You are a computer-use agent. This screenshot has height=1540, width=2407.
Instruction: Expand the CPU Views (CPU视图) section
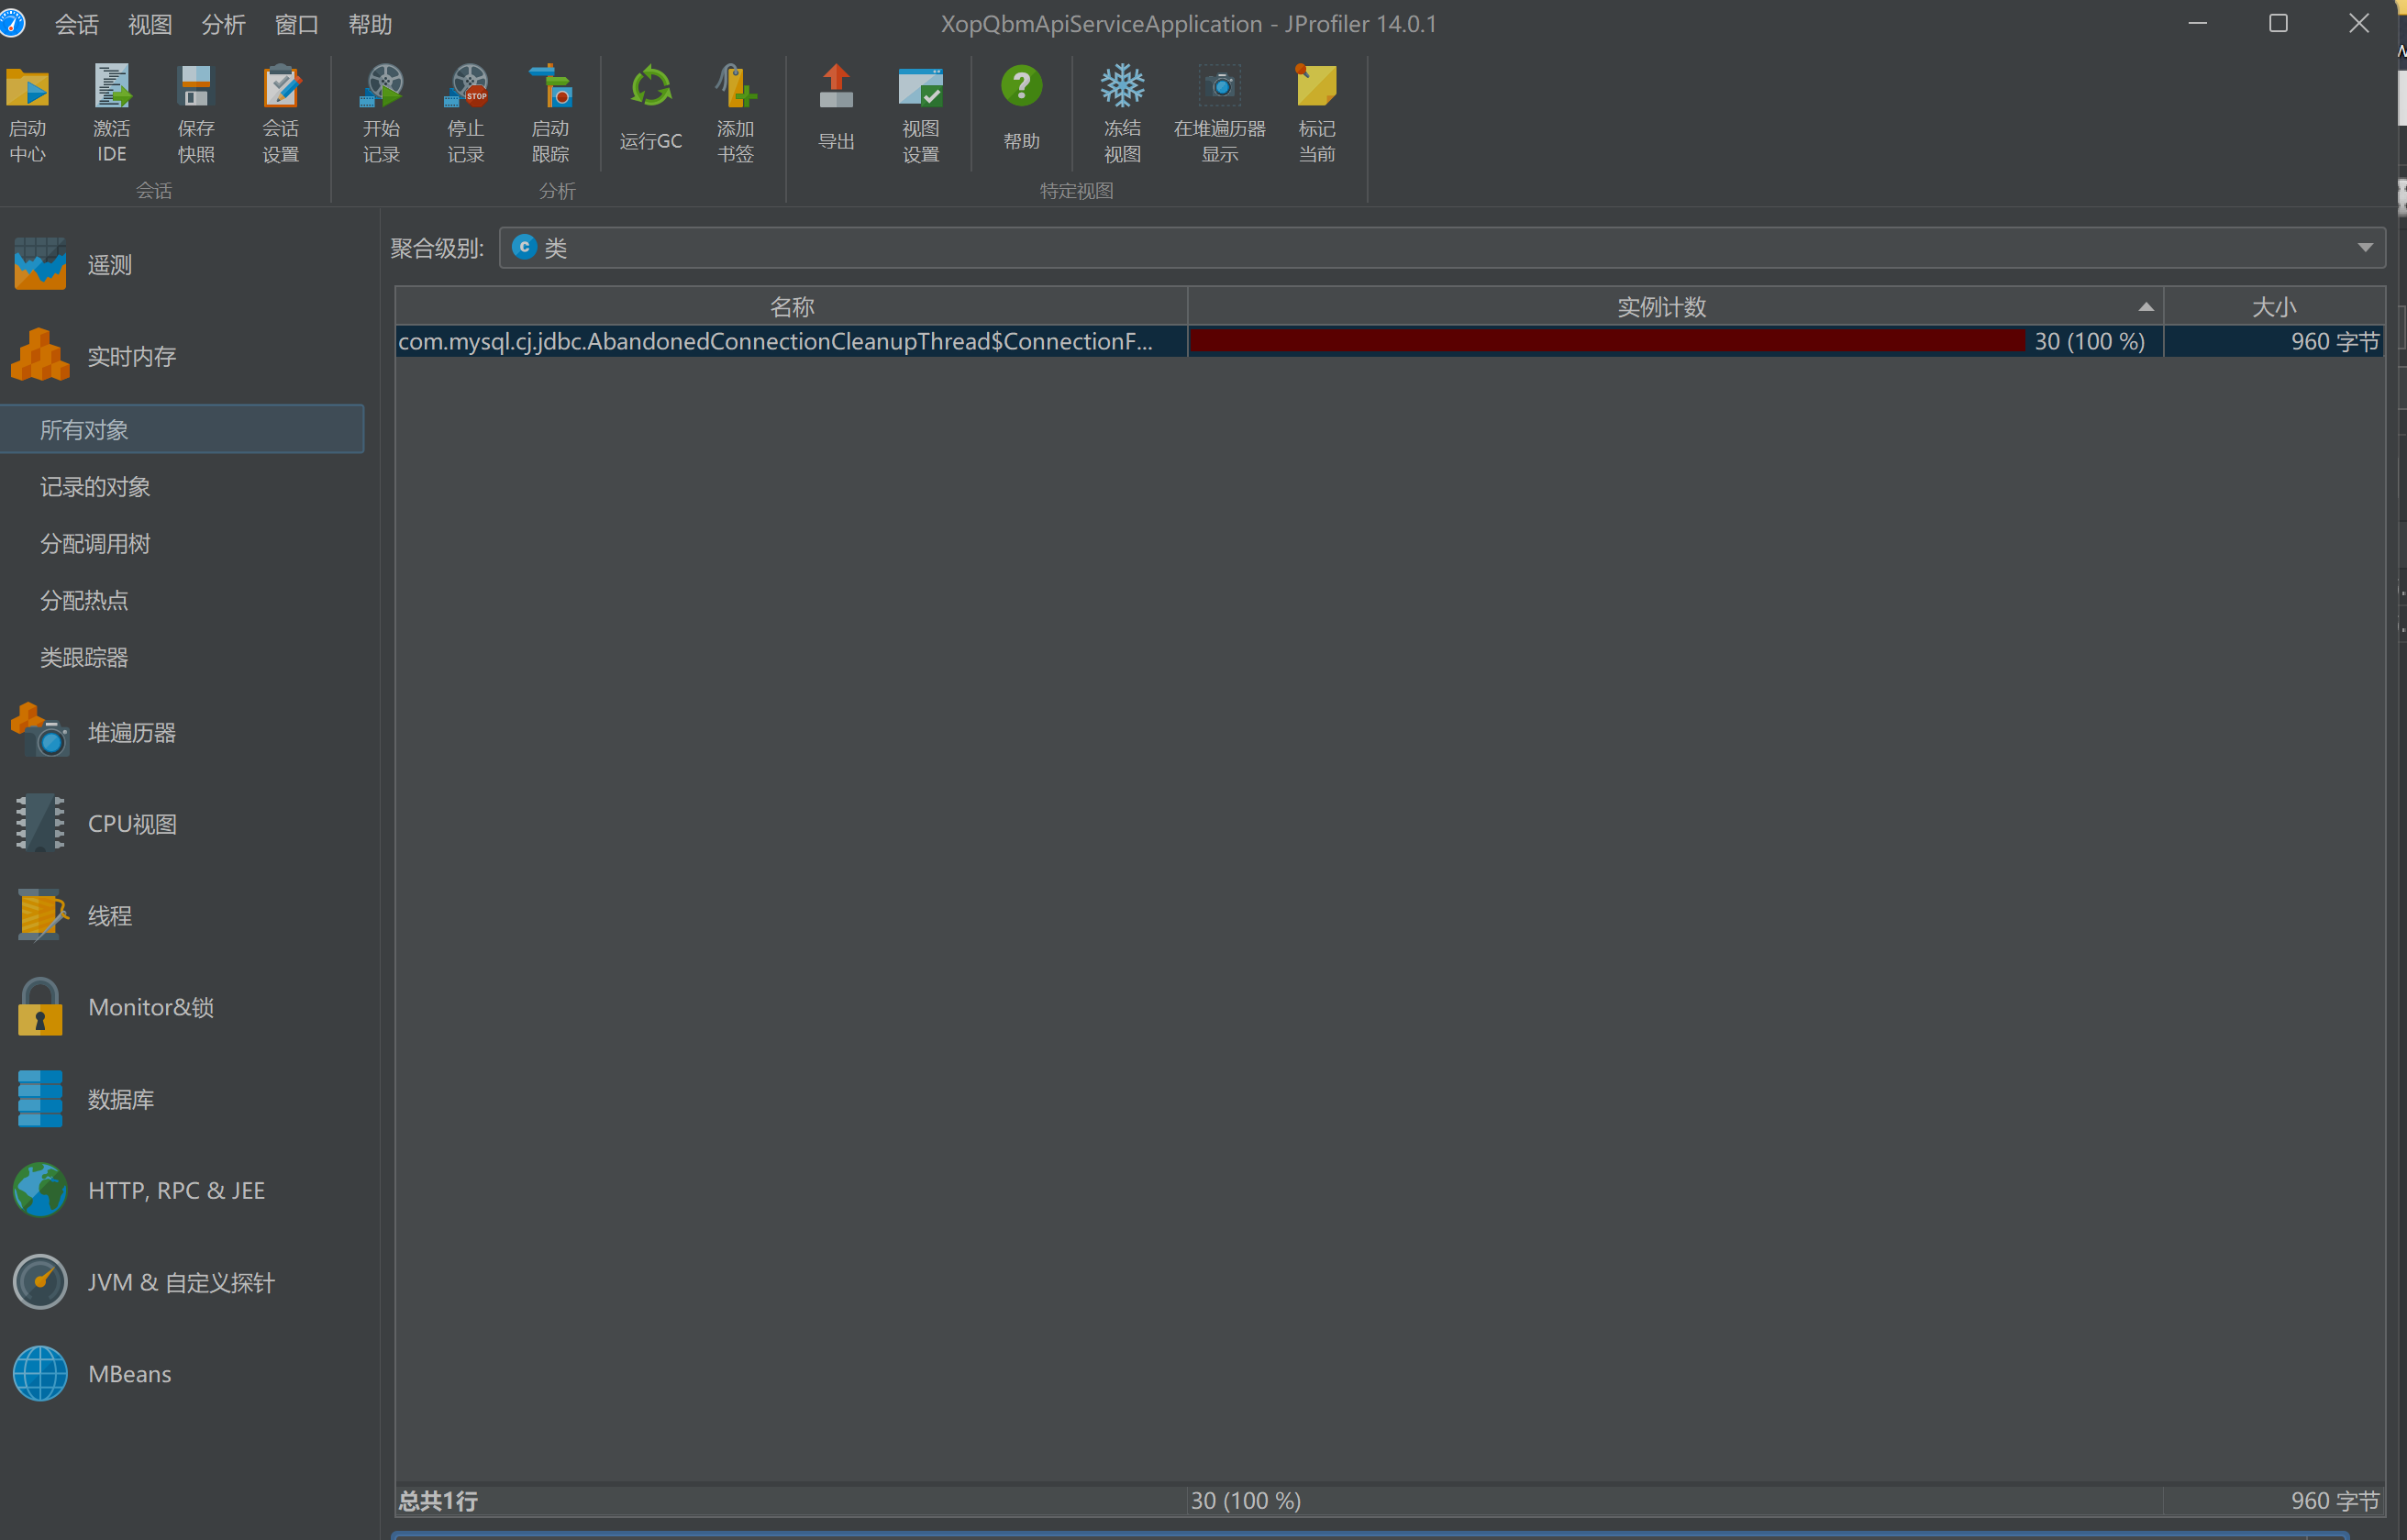[131, 824]
